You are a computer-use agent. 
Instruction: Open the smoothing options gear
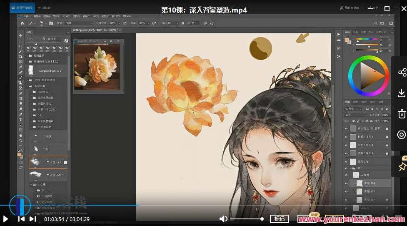point(183,23)
